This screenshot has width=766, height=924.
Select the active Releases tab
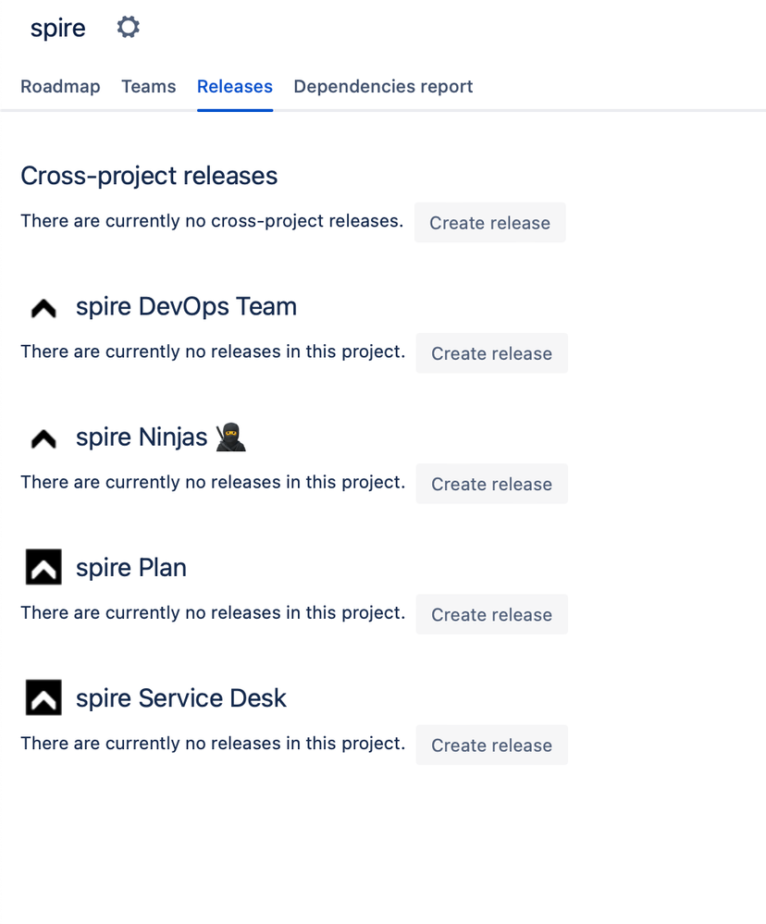coord(234,86)
